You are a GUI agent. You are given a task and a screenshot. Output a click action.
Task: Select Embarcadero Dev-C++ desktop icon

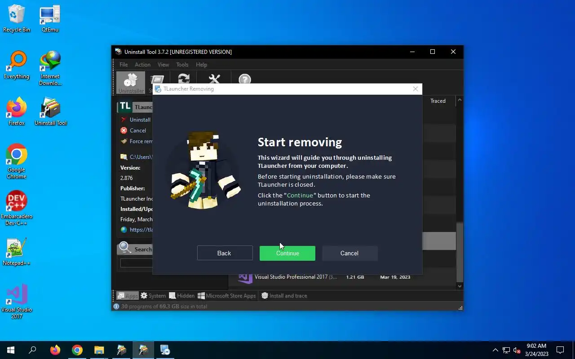tap(17, 208)
